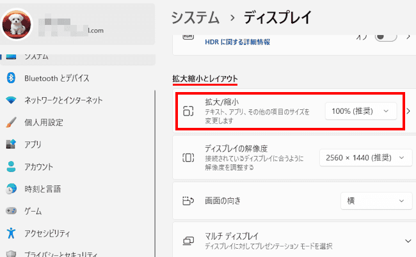The image size is (416, 257).
Task: Click the puppy profile picture
Action: coord(17,24)
